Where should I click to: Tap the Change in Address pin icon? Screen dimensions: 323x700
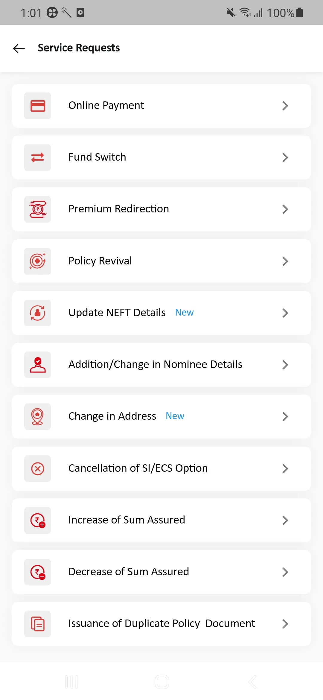pyautogui.click(x=38, y=416)
